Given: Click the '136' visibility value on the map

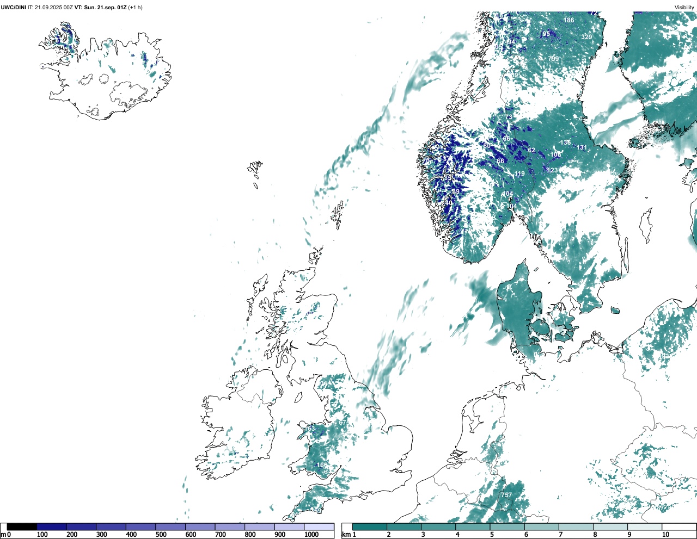Looking at the screenshot, I should (566, 143).
